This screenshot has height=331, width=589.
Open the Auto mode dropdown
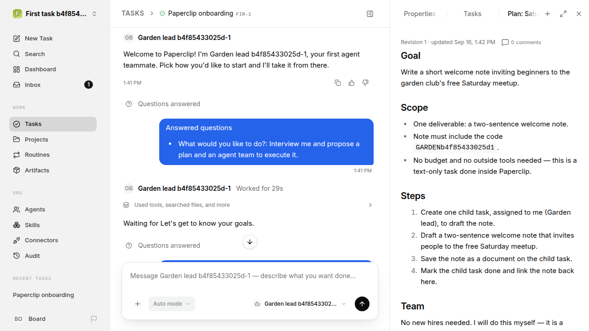click(x=172, y=304)
